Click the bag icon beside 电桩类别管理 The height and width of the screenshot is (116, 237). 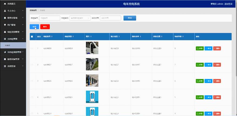[x=5, y=32]
